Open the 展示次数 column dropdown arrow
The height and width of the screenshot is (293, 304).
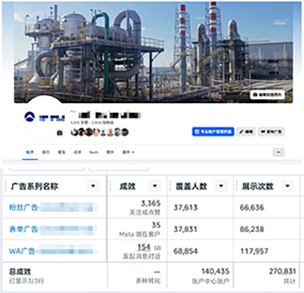(x=288, y=186)
